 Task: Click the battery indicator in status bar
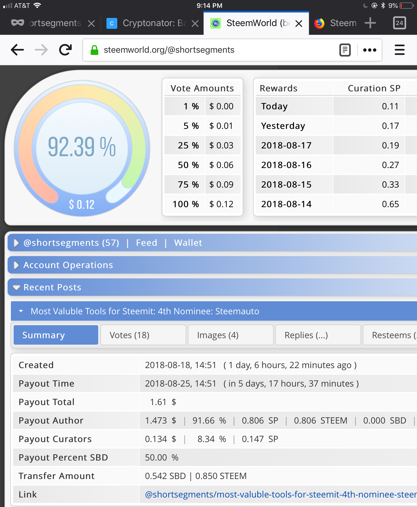[406, 5]
